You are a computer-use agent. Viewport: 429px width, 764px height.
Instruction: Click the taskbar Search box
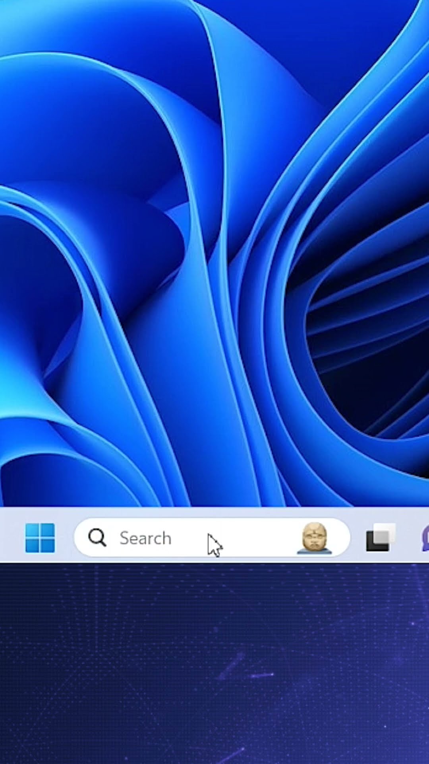212,538
